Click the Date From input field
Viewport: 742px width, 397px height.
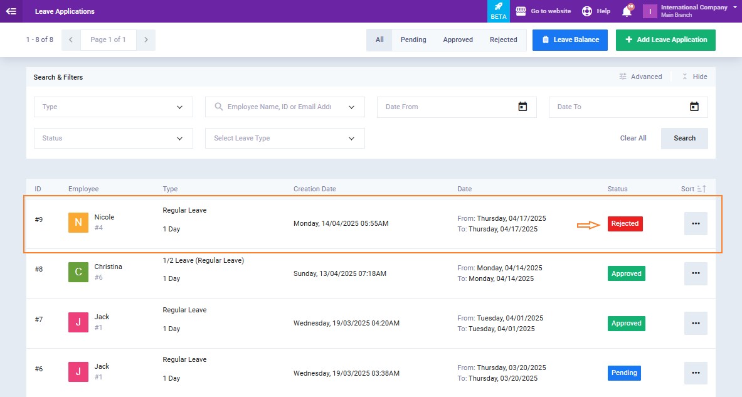tap(457, 107)
